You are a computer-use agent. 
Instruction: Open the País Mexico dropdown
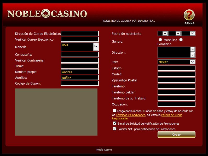[x=176, y=62]
